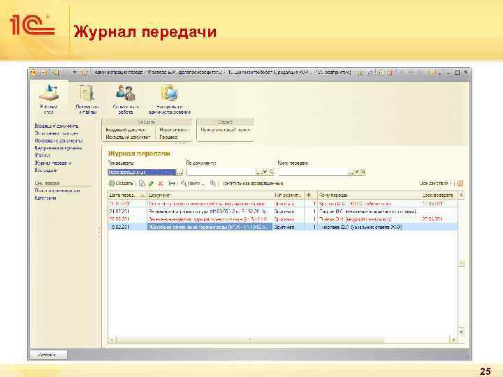Click the table vertical scrollbar down arrow

(x=461, y=332)
